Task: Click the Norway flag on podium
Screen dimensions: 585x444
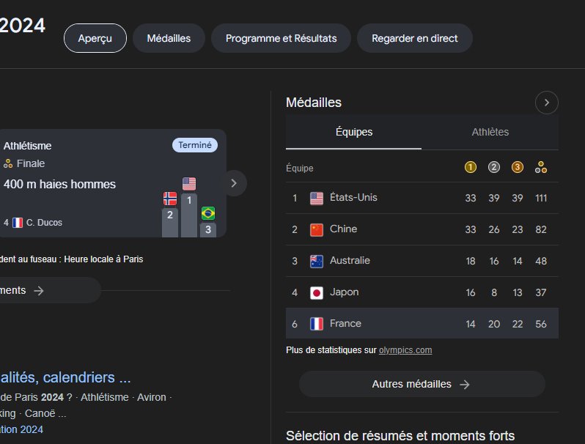Action: (x=170, y=199)
